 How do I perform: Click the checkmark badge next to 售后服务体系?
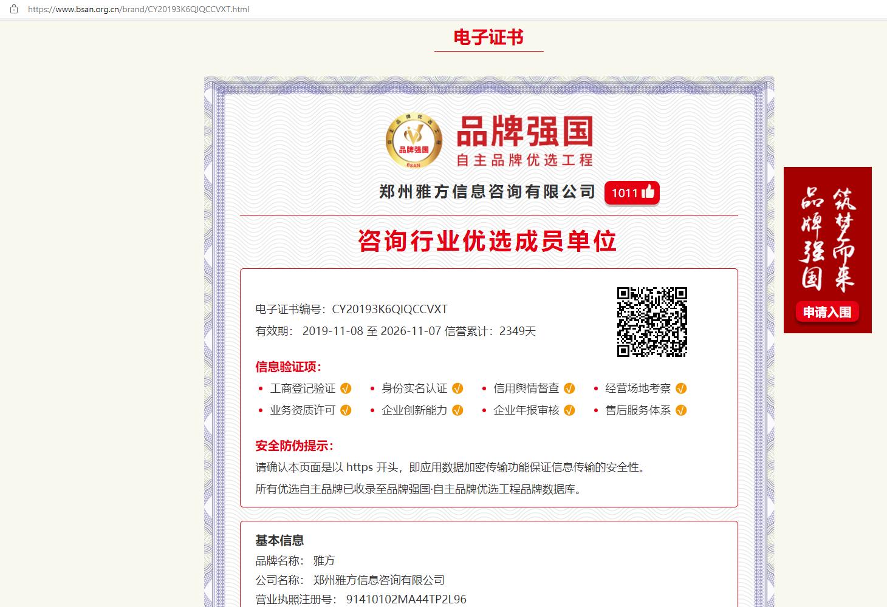[x=681, y=410]
